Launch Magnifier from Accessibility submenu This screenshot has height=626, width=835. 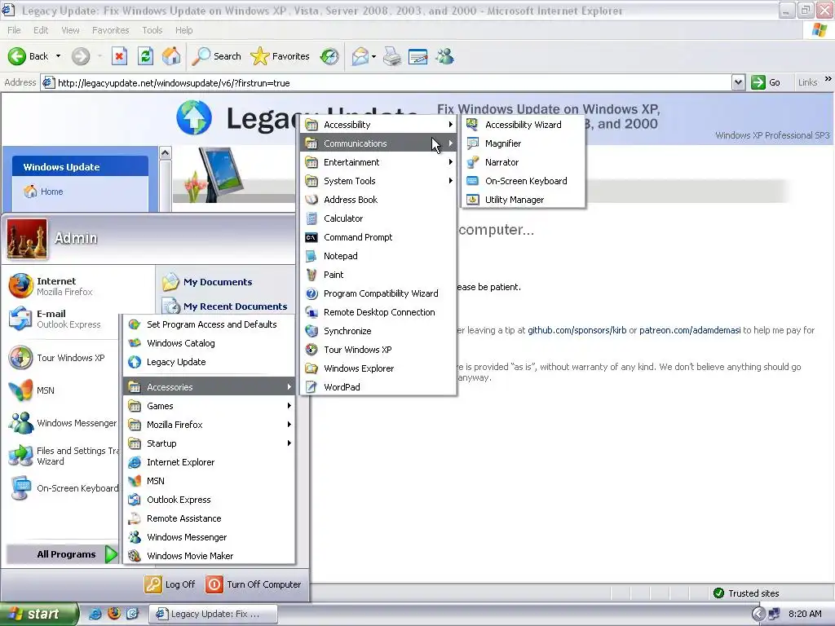(x=524, y=143)
